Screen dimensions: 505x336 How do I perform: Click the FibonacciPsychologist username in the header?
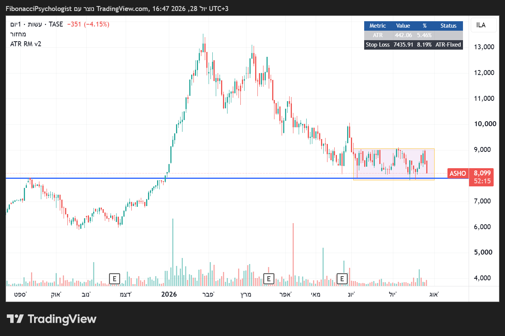[x=39, y=8]
